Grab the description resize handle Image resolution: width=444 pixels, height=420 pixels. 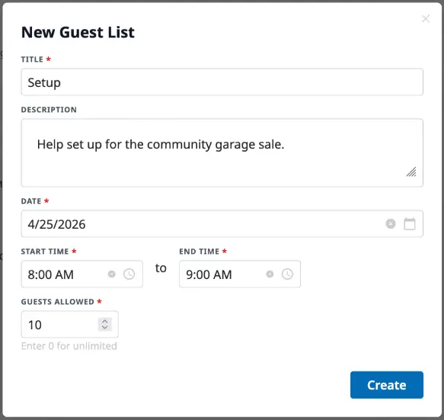pyautogui.click(x=411, y=172)
